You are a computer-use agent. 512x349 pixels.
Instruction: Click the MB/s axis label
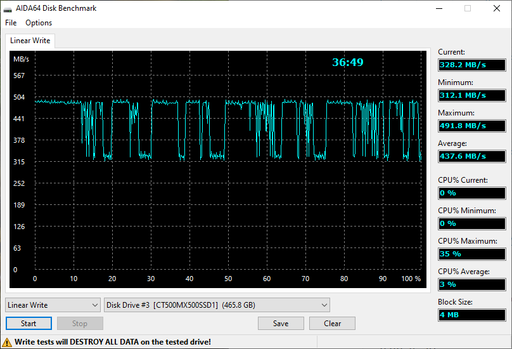tap(21, 59)
